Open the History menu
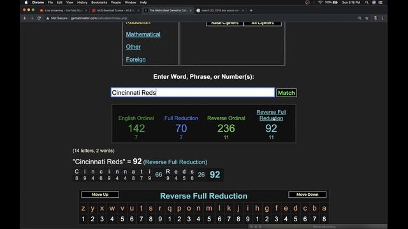Image resolution: width=408 pixels, height=229 pixels. point(82,3)
